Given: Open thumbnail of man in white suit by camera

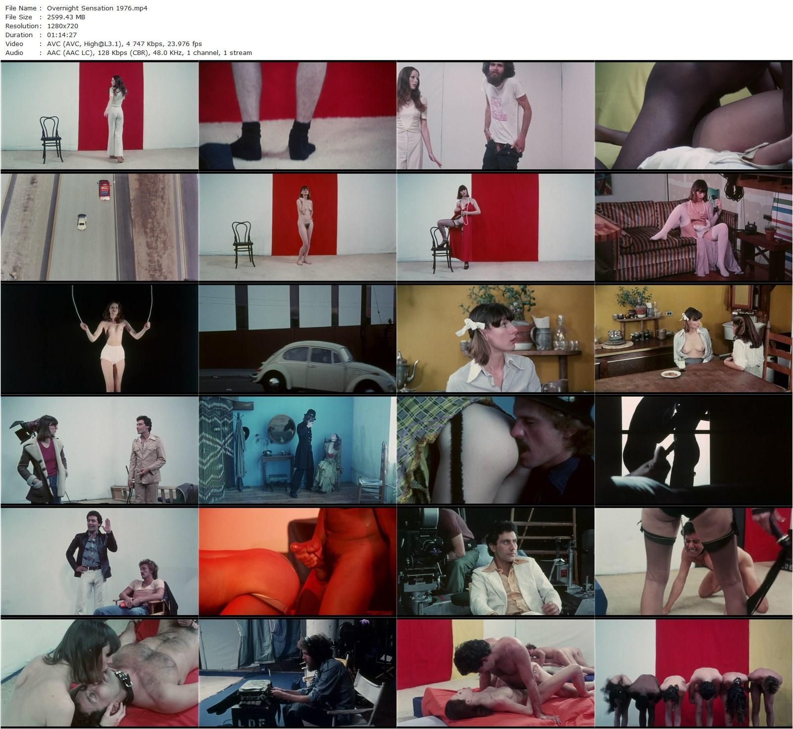Looking at the screenshot, I should (x=495, y=561).
